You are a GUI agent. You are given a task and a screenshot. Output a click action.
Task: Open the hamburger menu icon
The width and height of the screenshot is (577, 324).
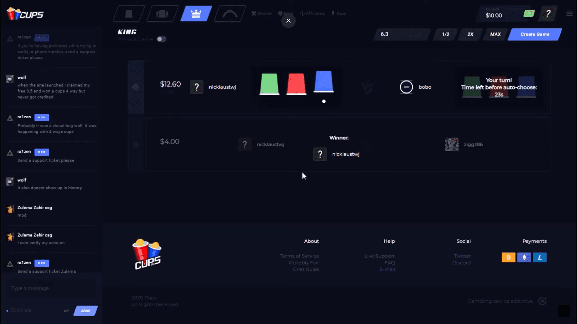click(x=569, y=14)
